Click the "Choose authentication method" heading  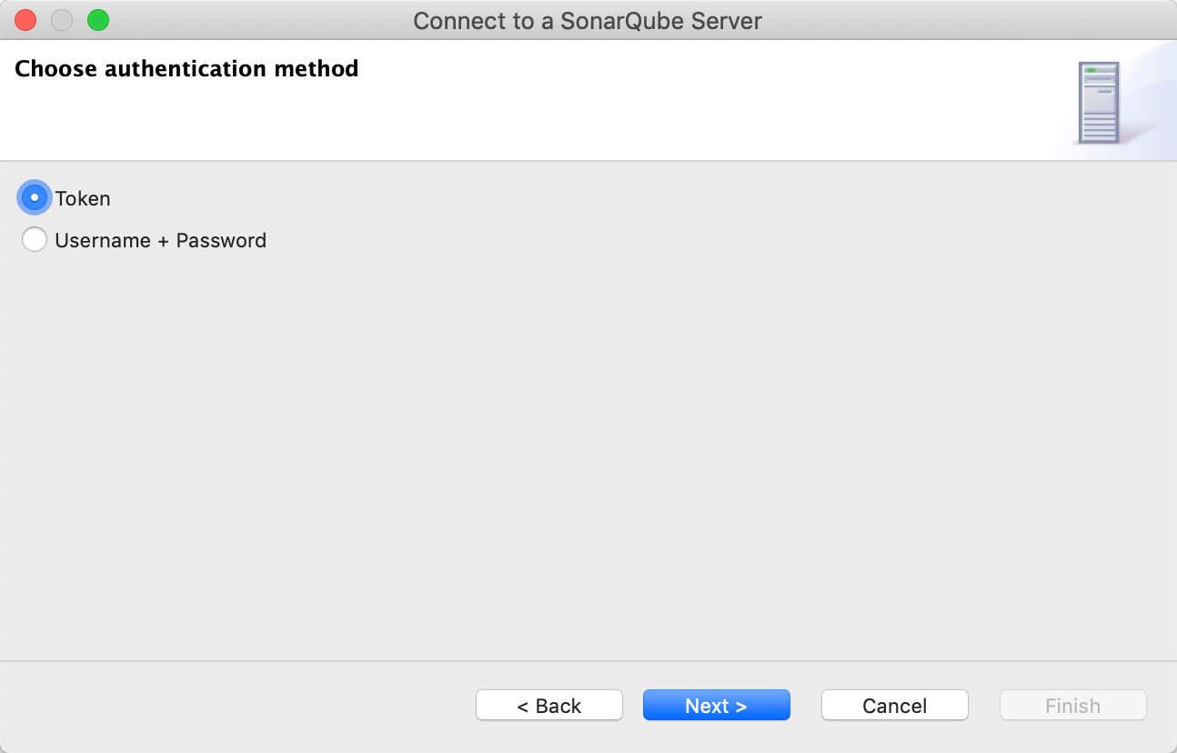(186, 68)
